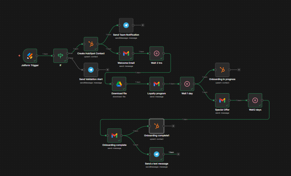291x176 pixels.
Task: Click the Wait2 days output connector
Action: coord(262,100)
